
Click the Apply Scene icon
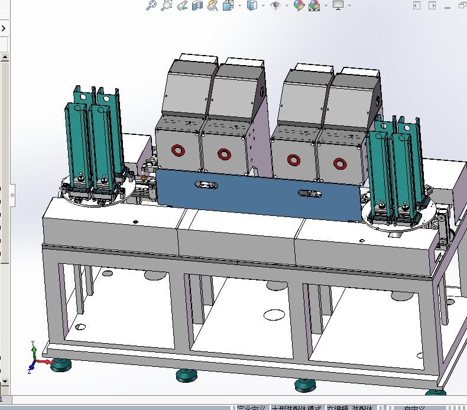[x=314, y=5]
